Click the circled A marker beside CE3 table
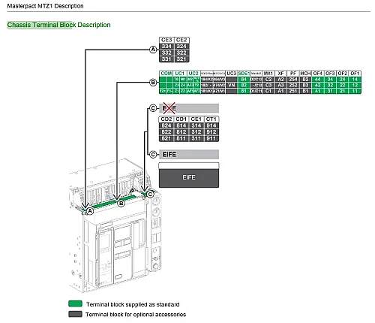This screenshot has height=323, width=375. (x=153, y=50)
